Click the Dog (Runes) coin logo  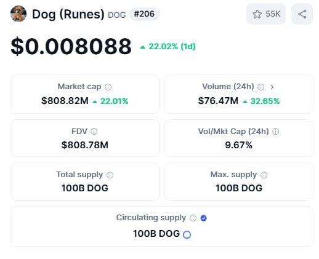(18, 14)
